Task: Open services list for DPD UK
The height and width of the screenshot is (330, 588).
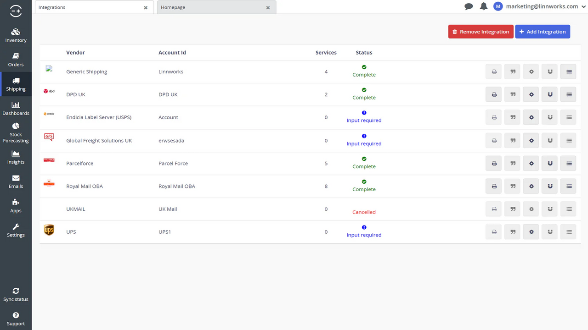Action: [x=569, y=94]
